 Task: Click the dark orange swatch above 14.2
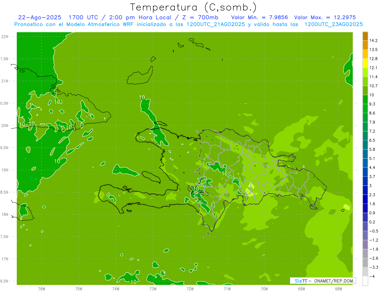pyautogui.click(x=365, y=36)
